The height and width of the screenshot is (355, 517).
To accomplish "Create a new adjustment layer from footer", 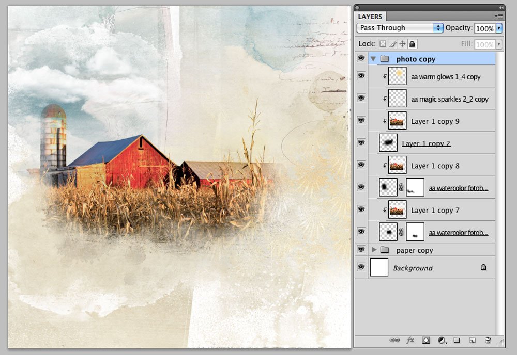I will click(442, 340).
